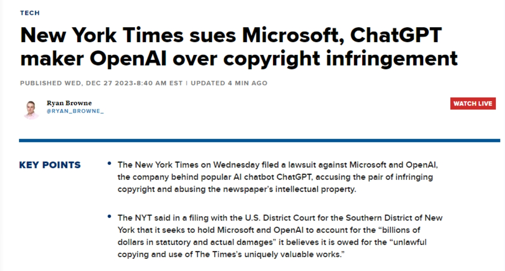Screen dimensions: 505x271
Task: Click the first key point paragraph
Action: point(275,177)
